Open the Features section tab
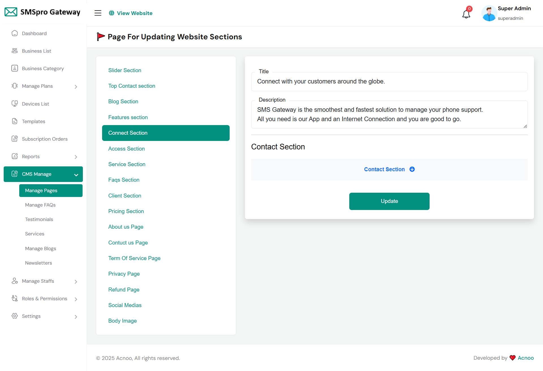The height and width of the screenshot is (371, 543). click(128, 117)
